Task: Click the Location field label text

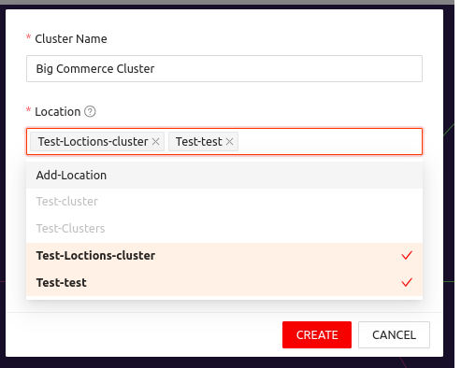Action: tap(58, 112)
